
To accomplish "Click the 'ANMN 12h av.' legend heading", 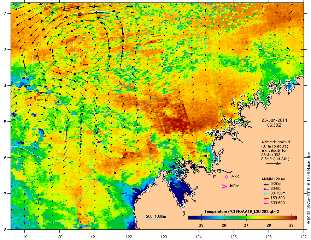I will (x=274, y=179).
